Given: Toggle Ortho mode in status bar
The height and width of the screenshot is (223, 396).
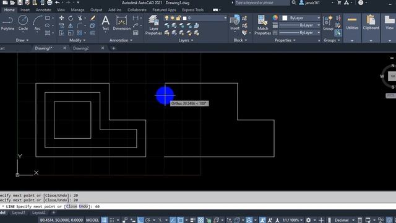Looking at the screenshot, I should click(x=140, y=220).
